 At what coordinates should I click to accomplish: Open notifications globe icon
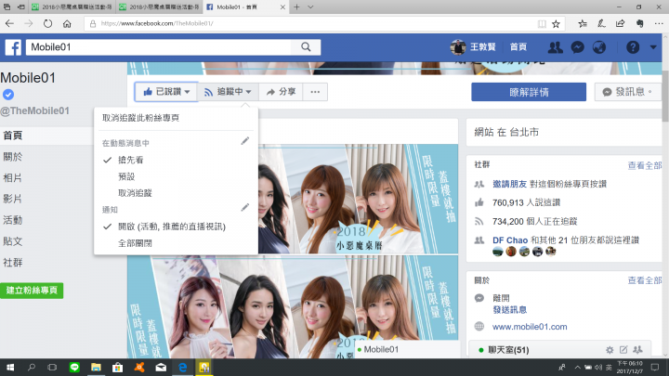click(599, 47)
